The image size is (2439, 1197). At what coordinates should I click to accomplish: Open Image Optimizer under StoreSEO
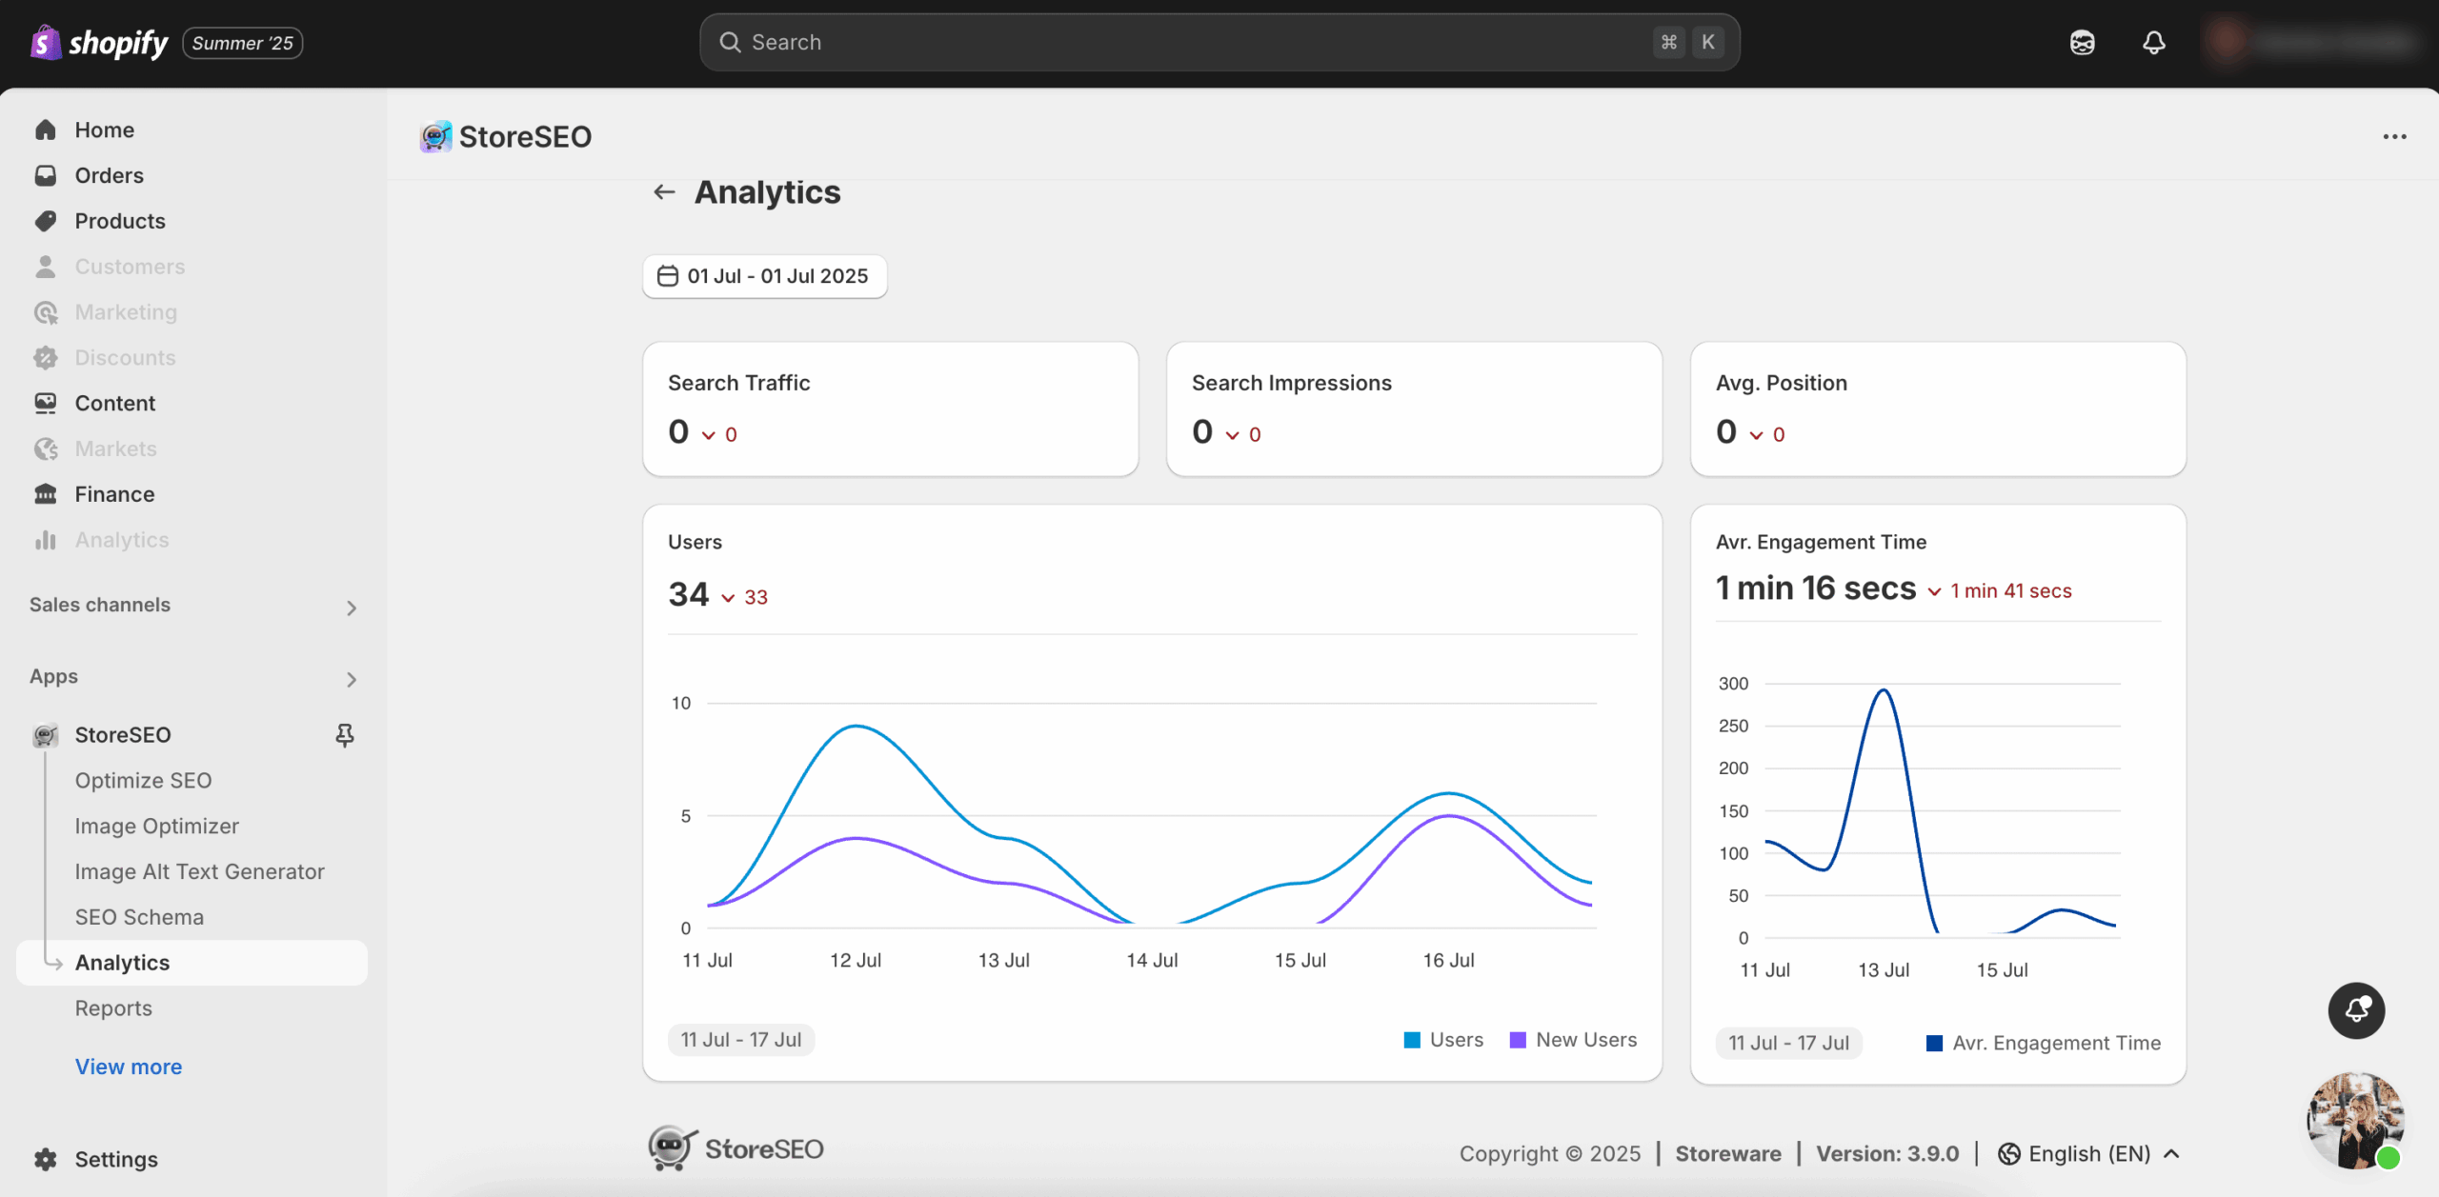(x=157, y=827)
